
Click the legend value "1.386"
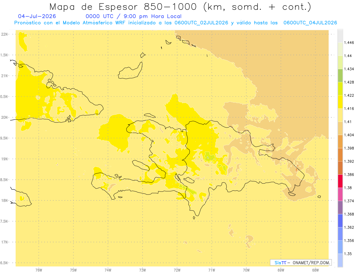(x=349, y=174)
